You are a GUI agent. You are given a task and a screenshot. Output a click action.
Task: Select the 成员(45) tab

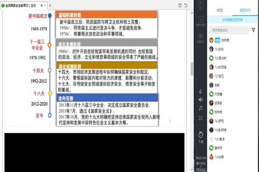(245, 10)
